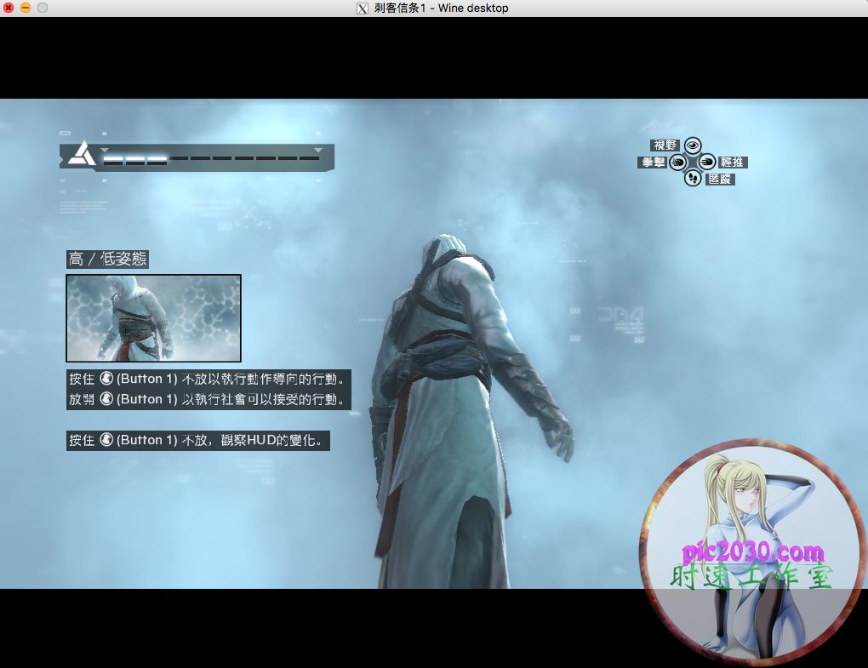Click the eye vision icon in the HUD
This screenshot has height=668, width=868.
pos(693,146)
